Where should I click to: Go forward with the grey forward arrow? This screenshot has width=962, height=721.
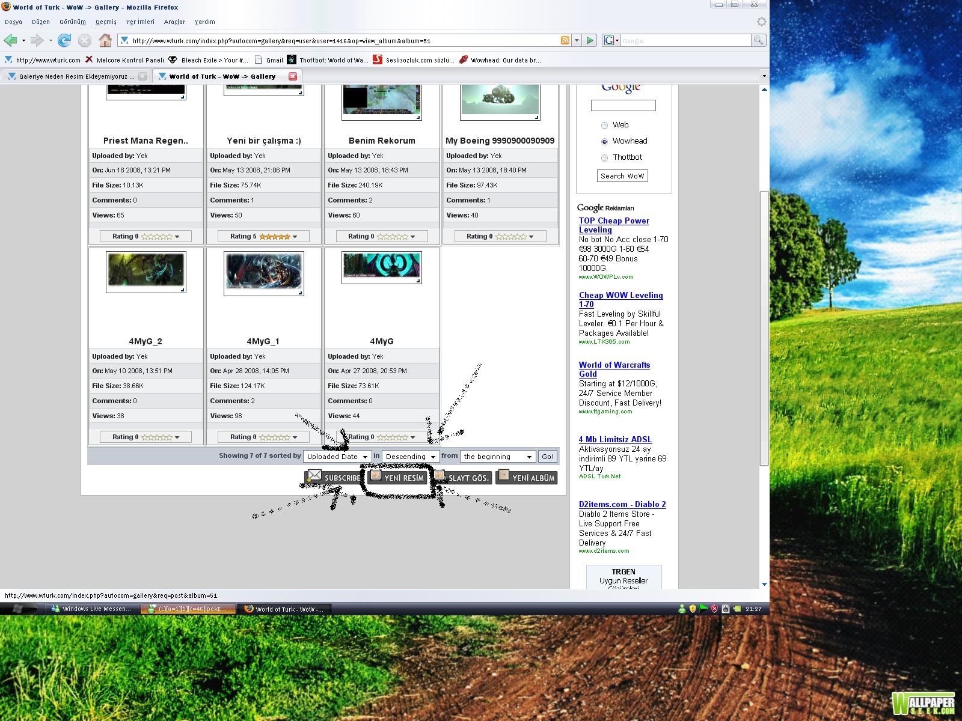[x=37, y=40]
